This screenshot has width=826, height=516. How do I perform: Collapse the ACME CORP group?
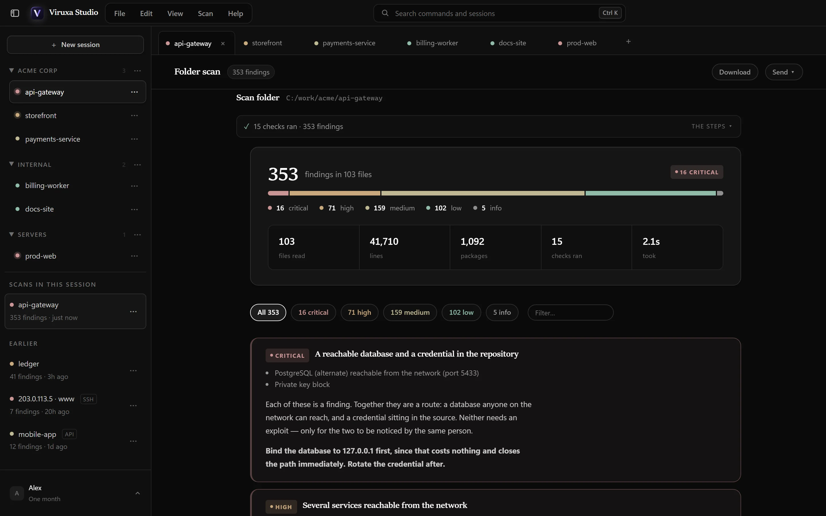coord(11,70)
